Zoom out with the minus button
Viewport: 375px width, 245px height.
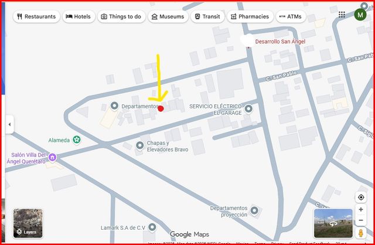pyautogui.click(x=361, y=220)
